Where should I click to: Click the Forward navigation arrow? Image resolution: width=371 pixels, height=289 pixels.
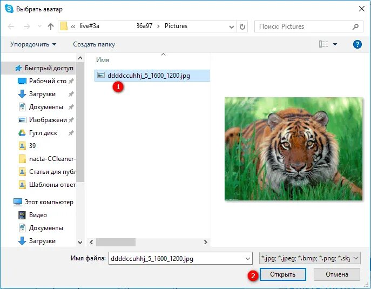click(27, 26)
